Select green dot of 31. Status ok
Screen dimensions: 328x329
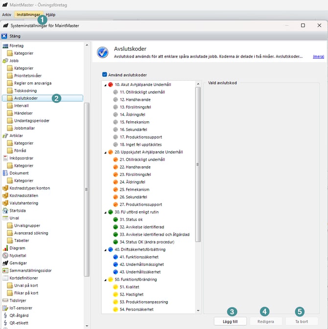click(116, 219)
